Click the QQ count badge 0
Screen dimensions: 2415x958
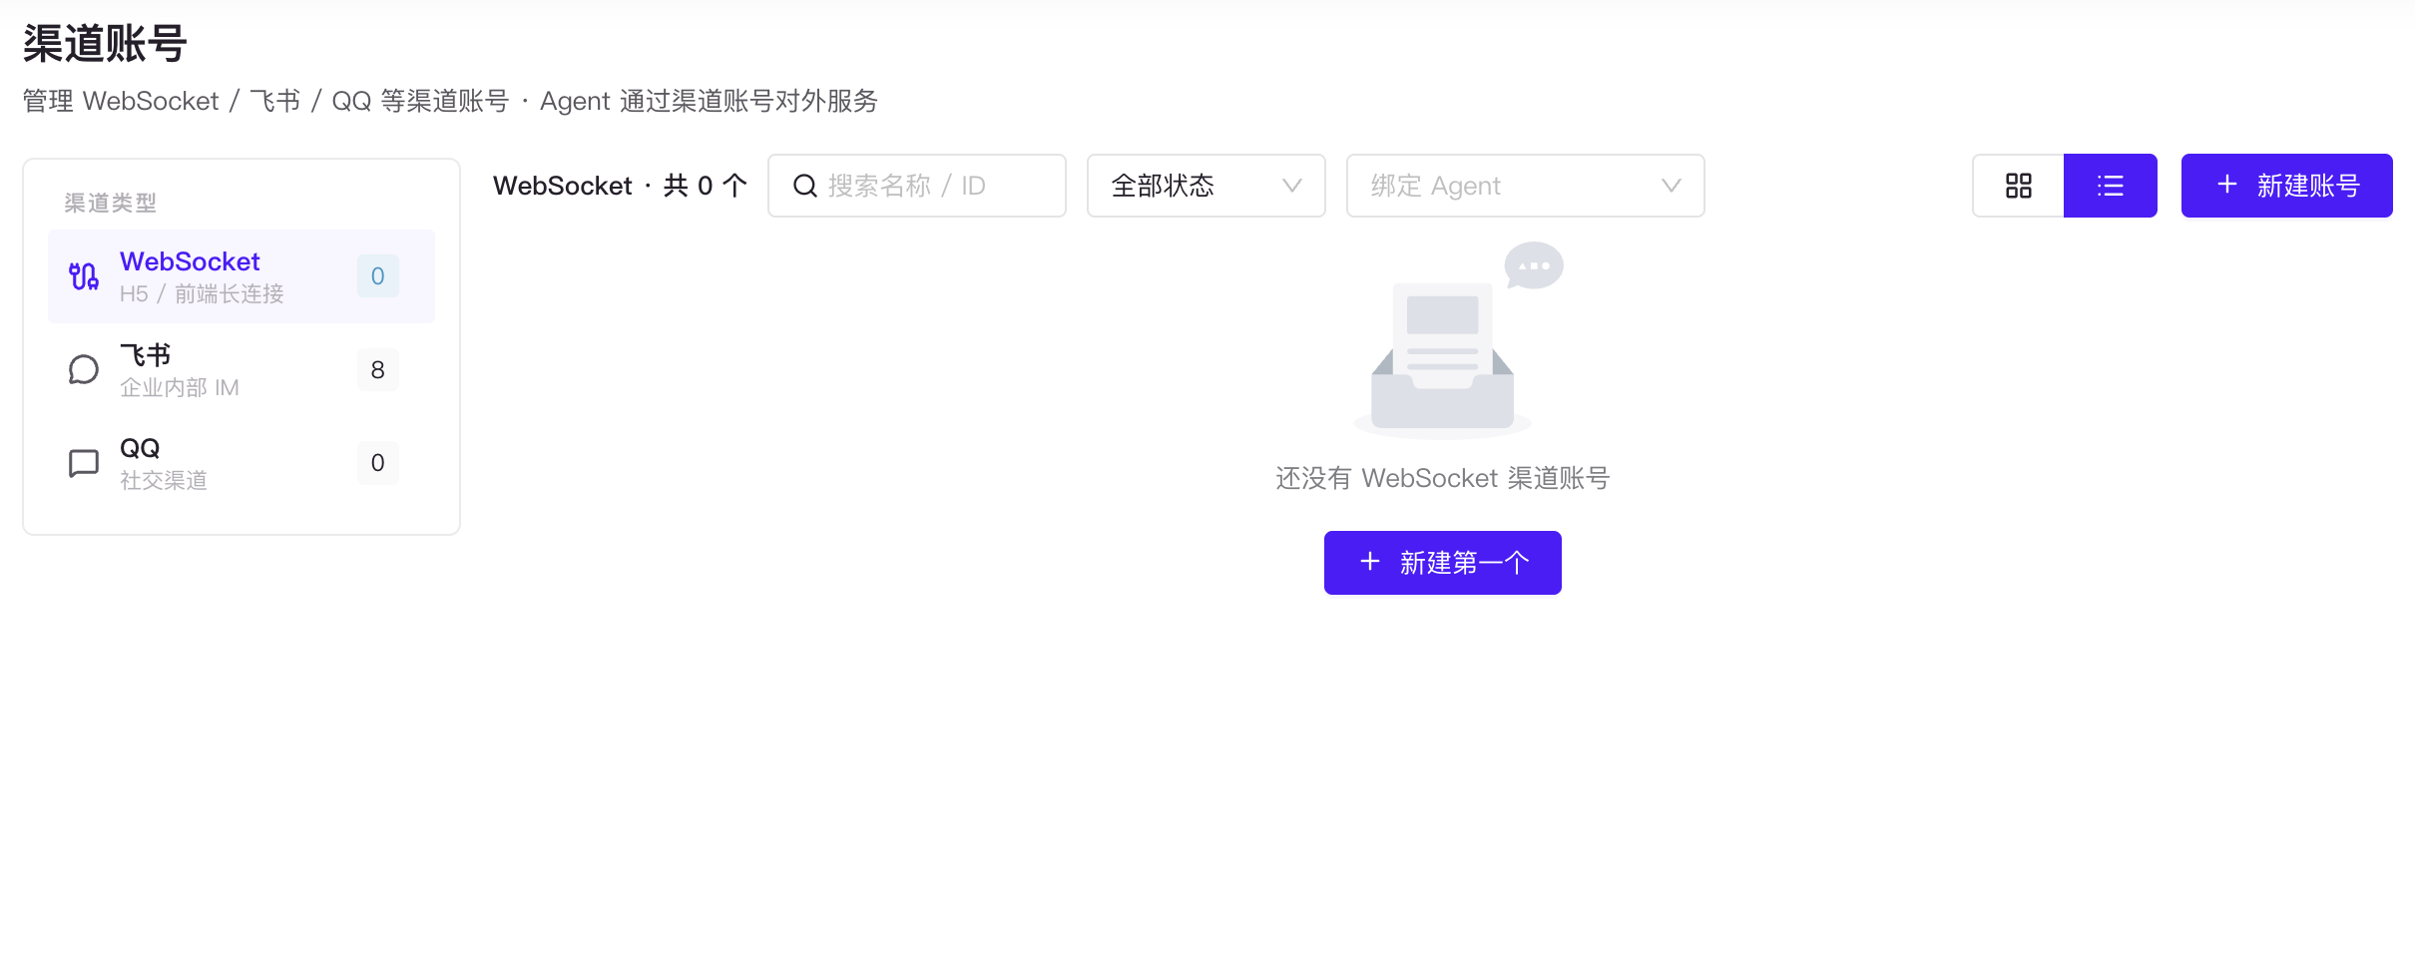coord(377,462)
